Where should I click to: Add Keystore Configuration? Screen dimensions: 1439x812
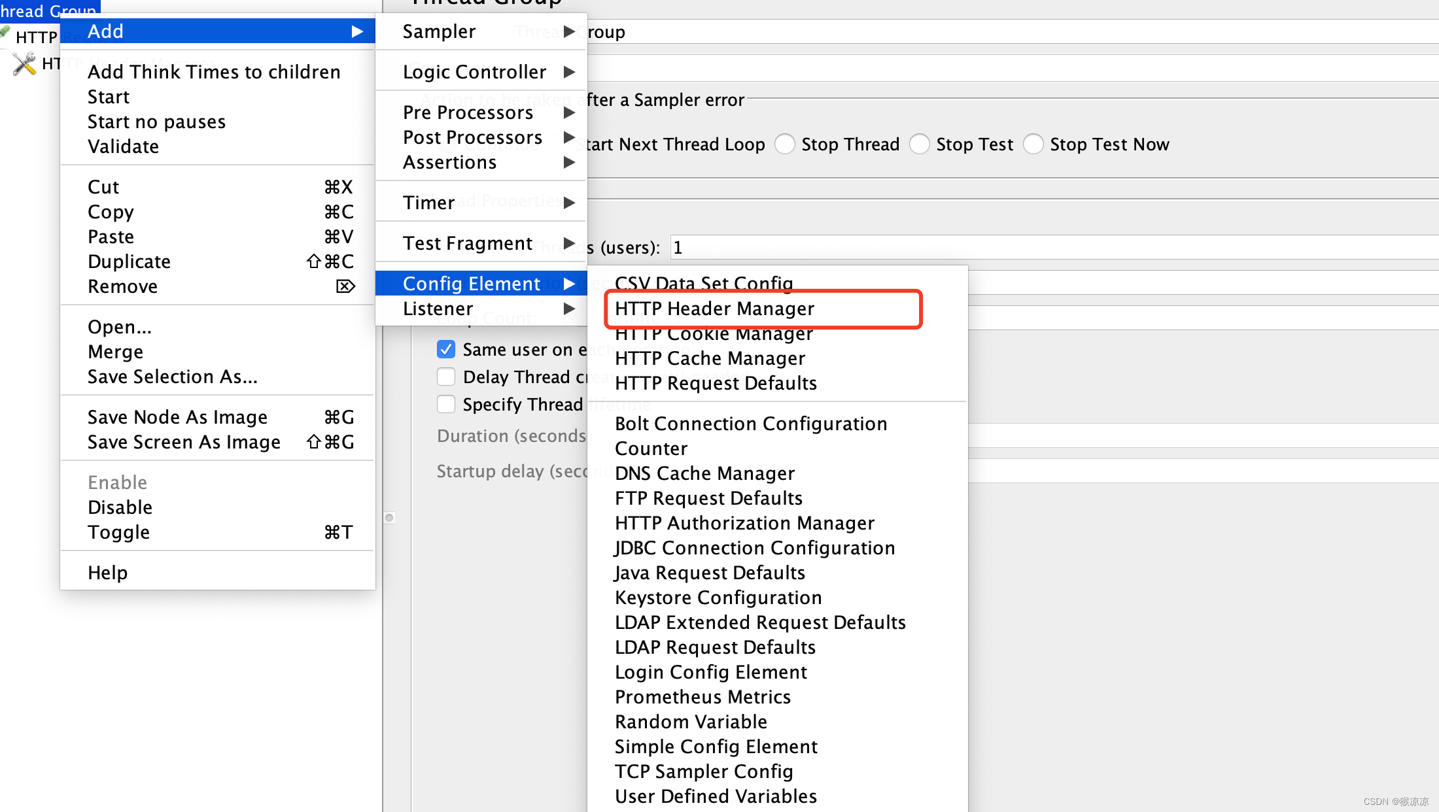pyautogui.click(x=778, y=598)
